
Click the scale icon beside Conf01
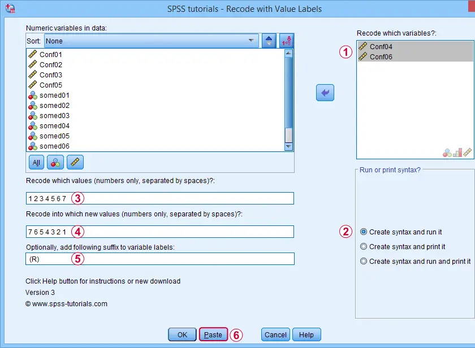(33, 54)
